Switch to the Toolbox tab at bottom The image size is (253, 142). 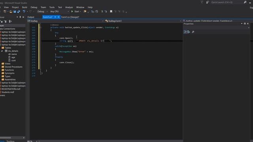(x=10, y=141)
